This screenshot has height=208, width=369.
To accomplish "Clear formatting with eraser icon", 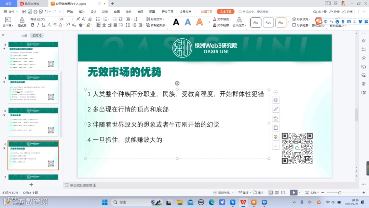I will pyautogui.click(x=90, y=19).
